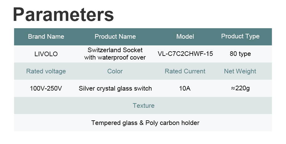Screen dimensions: 286x144
Task: Select the Rated Current label
Action: [185, 71]
